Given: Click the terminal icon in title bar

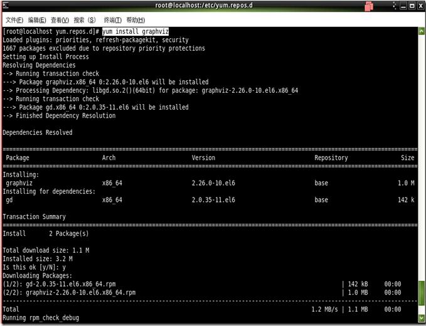Looking at the screenshot, I should click(5, 5).
